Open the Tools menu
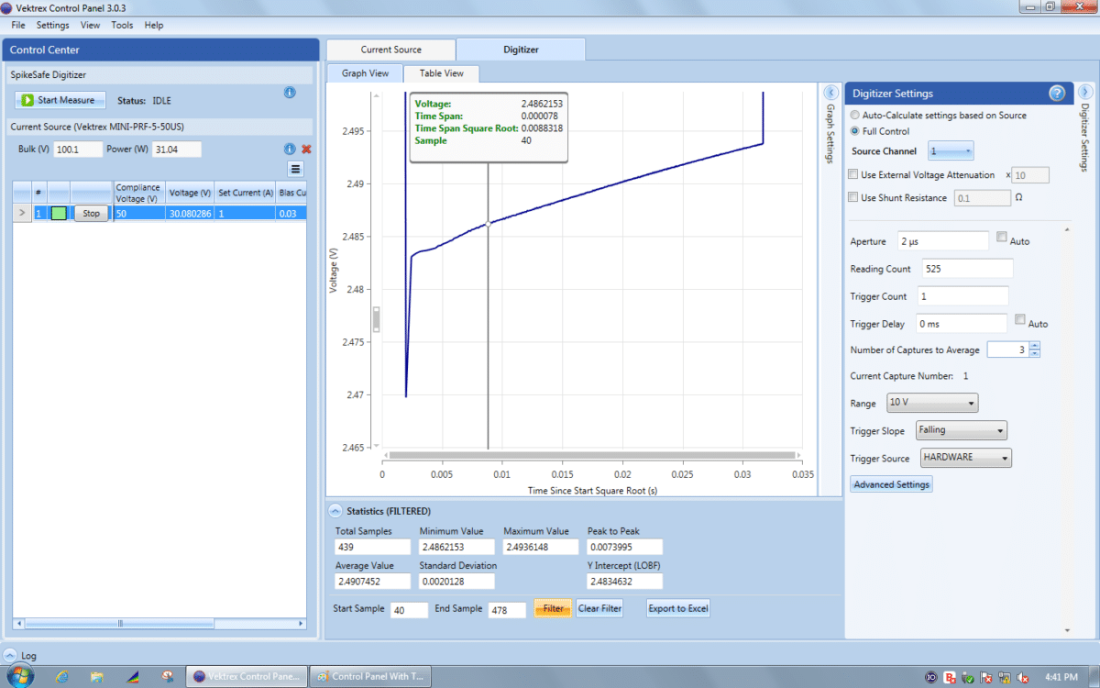Image resolution: width=1100 pixels, height=688 pixels. click(123, 25)
